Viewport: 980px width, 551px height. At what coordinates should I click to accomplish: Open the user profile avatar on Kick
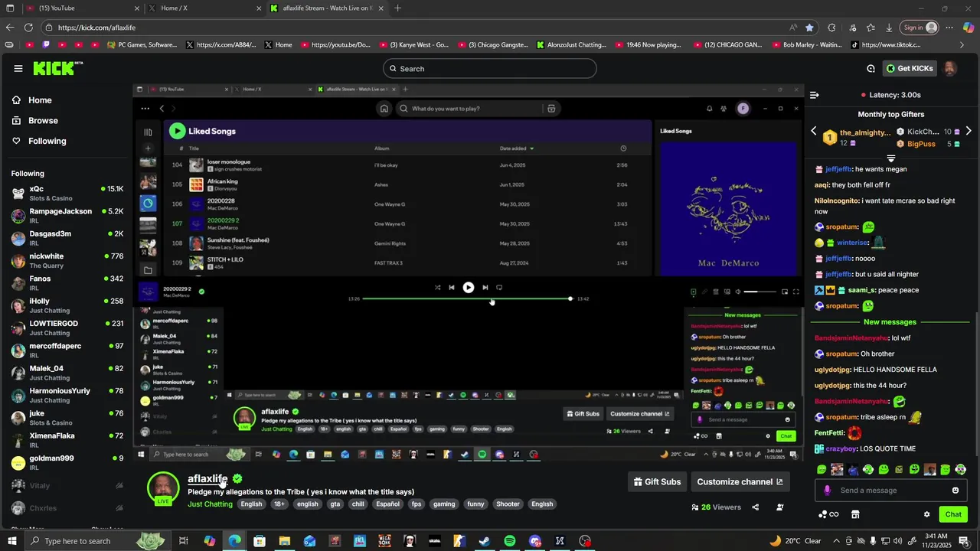tap(949, 68)
